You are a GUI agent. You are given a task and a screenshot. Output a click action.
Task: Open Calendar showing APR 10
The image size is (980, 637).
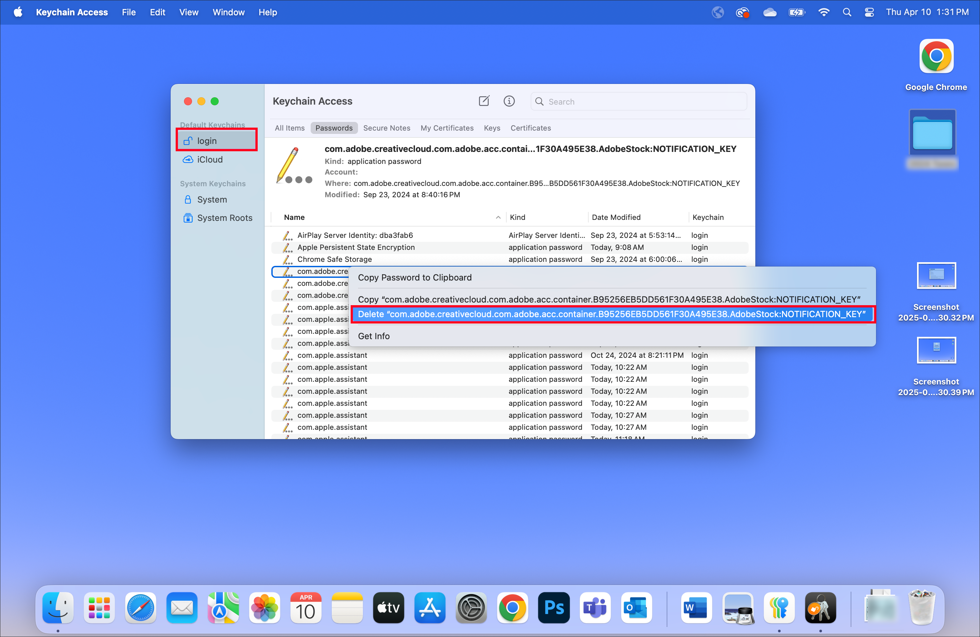coord(306,607)
